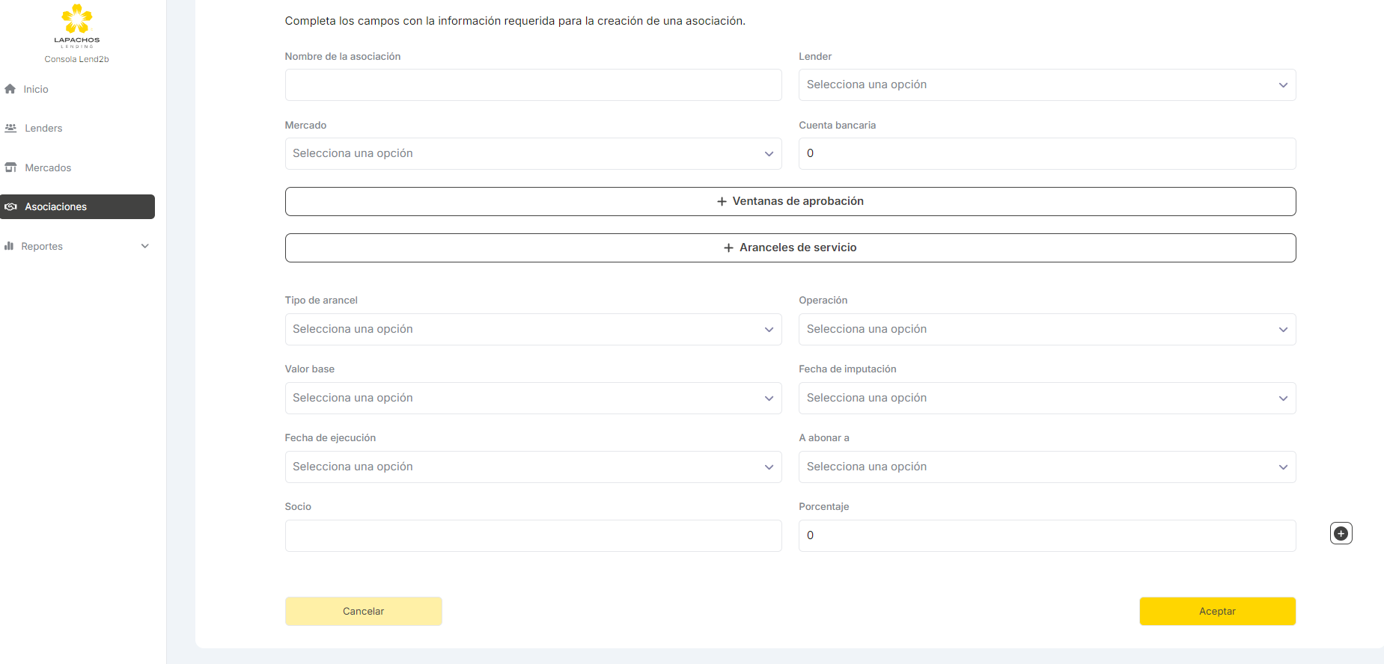
Task: Click the Reportes bar chart icon
Action: [x=9, y=246]
